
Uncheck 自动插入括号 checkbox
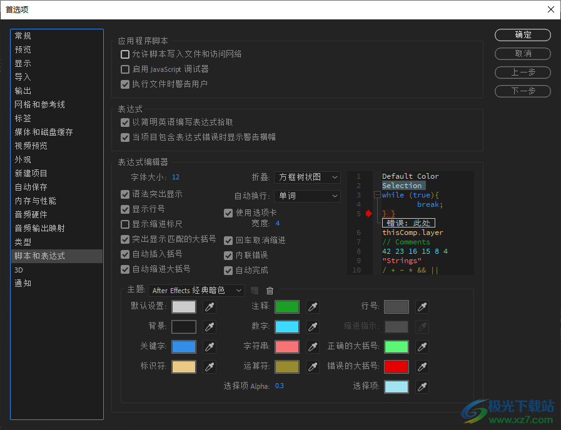[x=125, y=254]
